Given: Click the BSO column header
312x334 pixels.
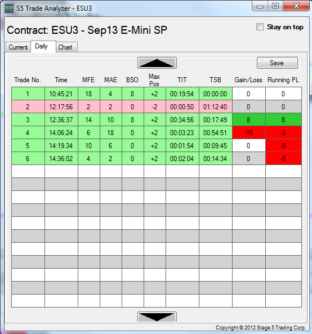Looking at the screenshot, I should pyautogui.click(x=132, y=80).
